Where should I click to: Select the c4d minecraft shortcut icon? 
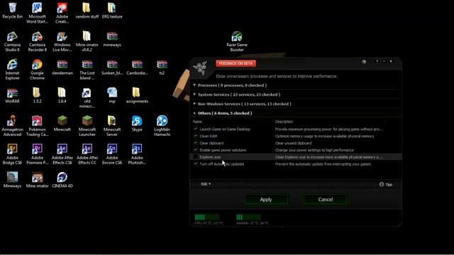[x=87, y=98]
